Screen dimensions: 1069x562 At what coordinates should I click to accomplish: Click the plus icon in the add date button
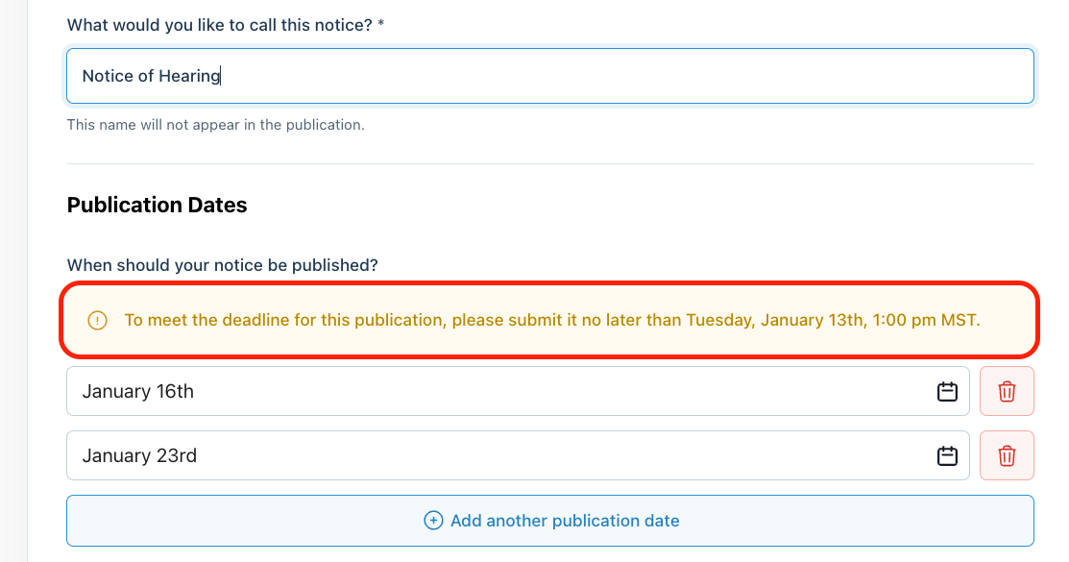pos(433,521)
